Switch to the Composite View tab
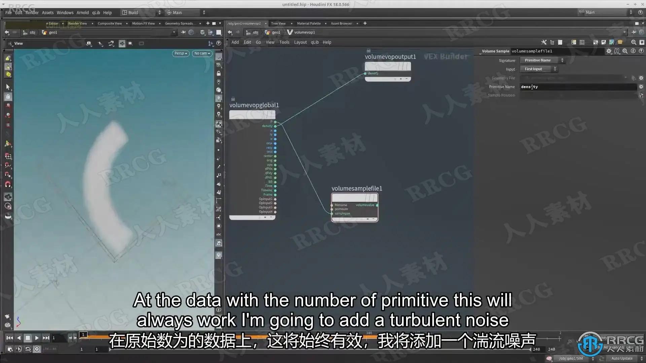Viewport: 646px width, 363px height. click(x=110, y=24)
